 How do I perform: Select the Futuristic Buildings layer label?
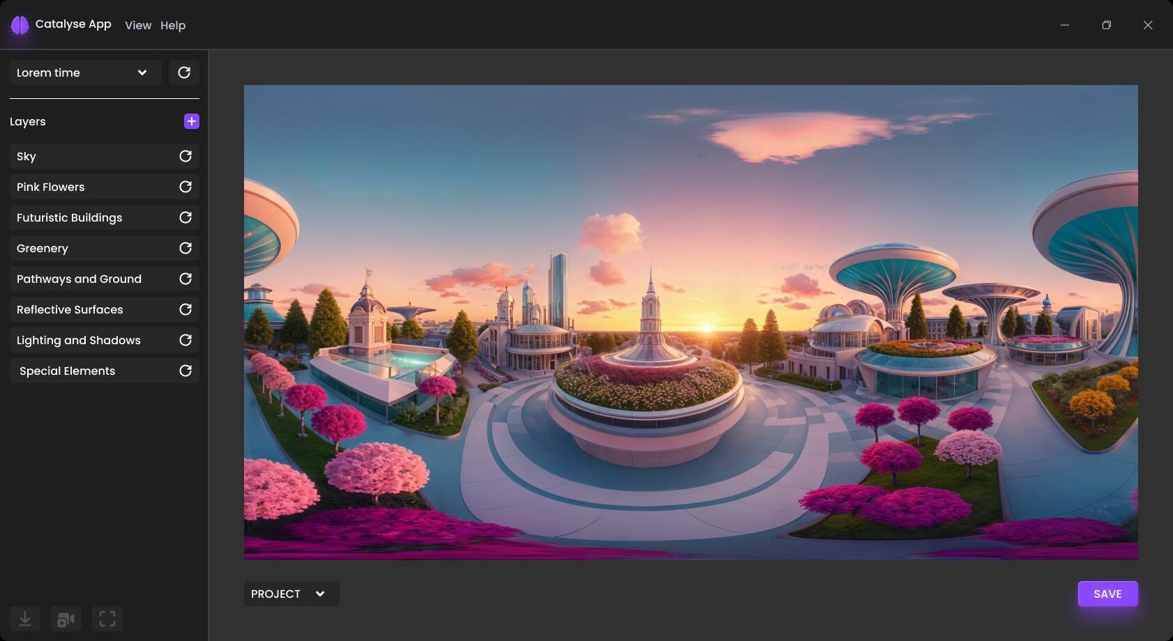tap(69, 217)
